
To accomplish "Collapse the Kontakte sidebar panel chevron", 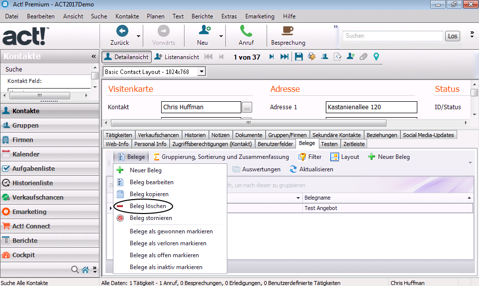I will pos(94,57).
